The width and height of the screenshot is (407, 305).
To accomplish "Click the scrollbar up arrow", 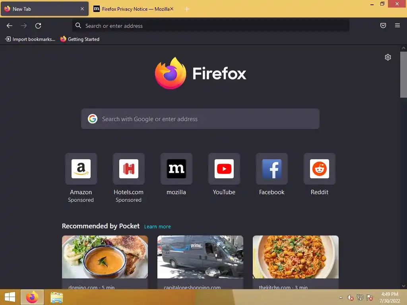I will pyautogui.click(x=403, y=48).
